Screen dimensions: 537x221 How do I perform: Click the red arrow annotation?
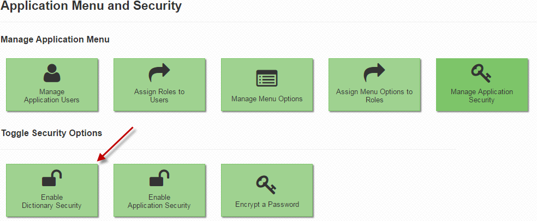[115, 144]
